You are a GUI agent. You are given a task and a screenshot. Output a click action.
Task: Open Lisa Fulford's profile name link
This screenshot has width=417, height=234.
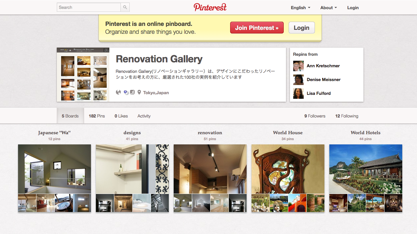(x=318, y=93)
